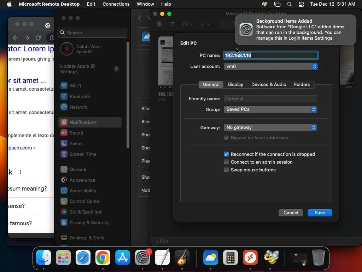Open the Edit menu

pos(91,4)
